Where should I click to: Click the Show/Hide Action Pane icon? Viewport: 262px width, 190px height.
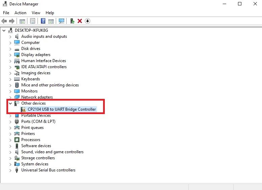[51, 21]
